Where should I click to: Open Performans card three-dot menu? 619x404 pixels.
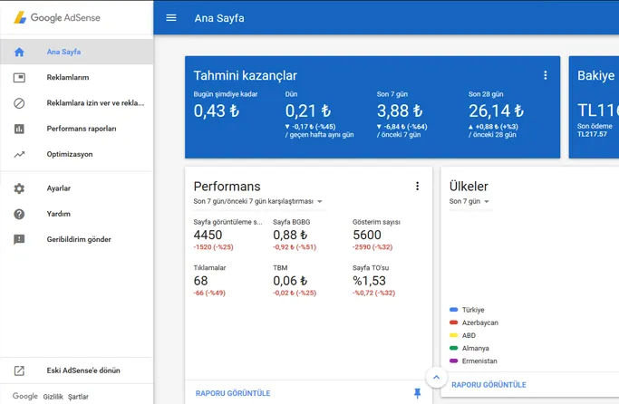[x=417, y=187]
